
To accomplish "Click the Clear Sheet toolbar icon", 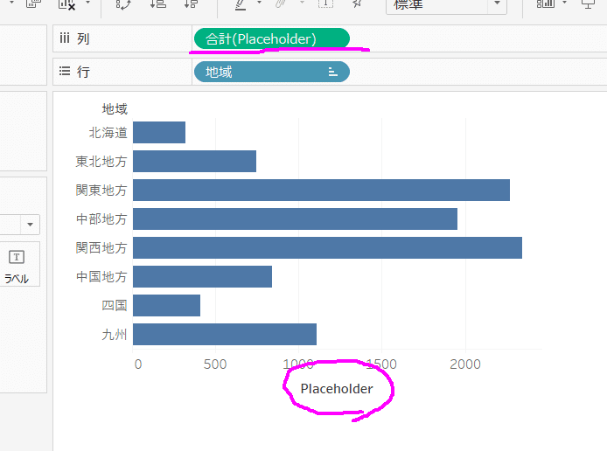I will (66, 3).
